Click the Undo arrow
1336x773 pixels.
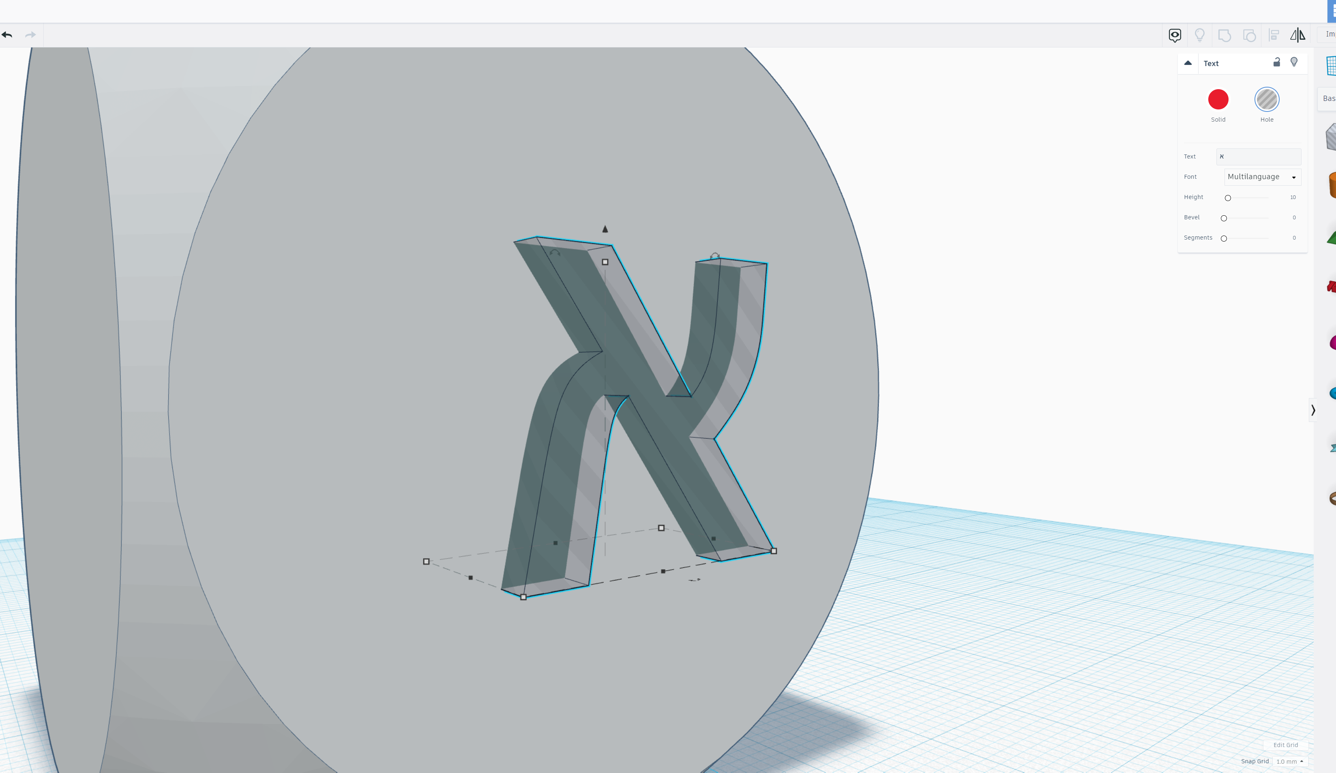(x=7, y=35)
